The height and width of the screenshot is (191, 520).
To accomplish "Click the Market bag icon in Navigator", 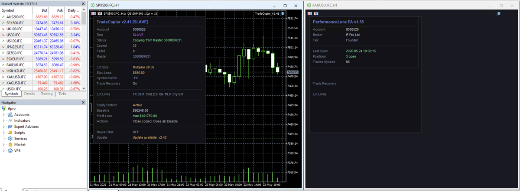I will 10,145.
